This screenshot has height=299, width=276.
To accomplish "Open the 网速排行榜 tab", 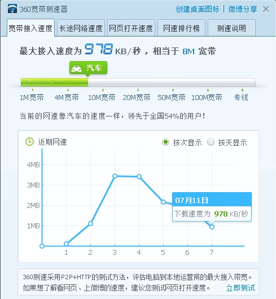I will pyautogui.click(x=181, y=28).
